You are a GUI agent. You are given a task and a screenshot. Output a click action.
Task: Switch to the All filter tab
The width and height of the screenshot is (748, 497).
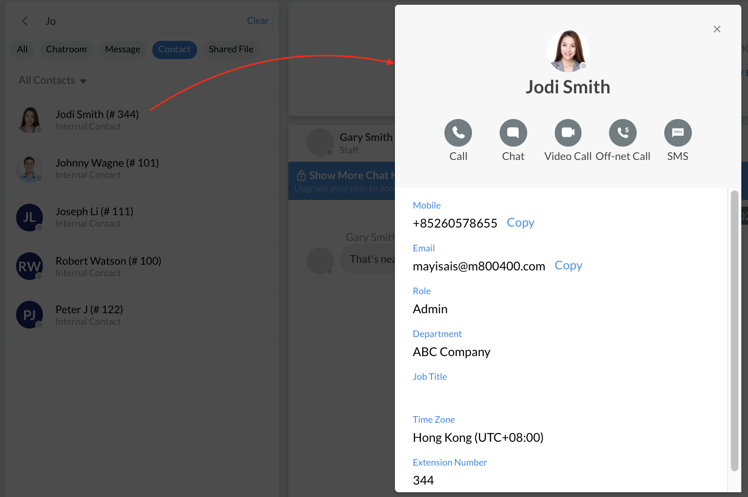(22, 50)
